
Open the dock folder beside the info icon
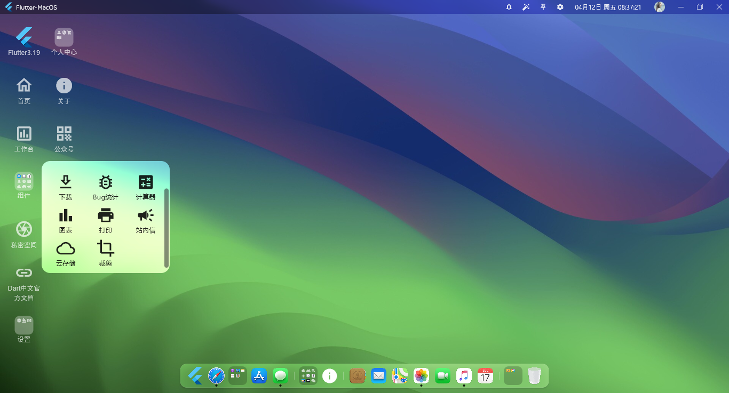[308, 376]
